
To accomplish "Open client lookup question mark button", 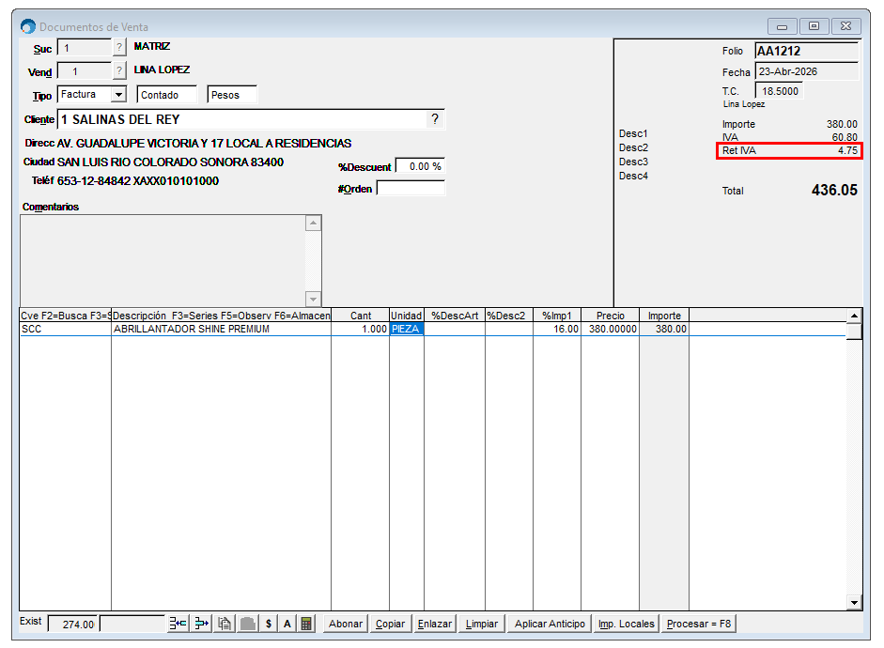I will (434, 119).
